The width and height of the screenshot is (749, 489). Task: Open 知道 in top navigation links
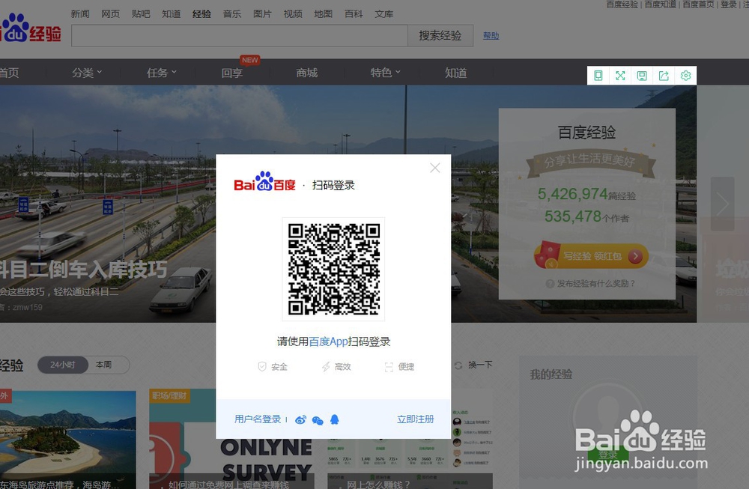click(171, 13)
